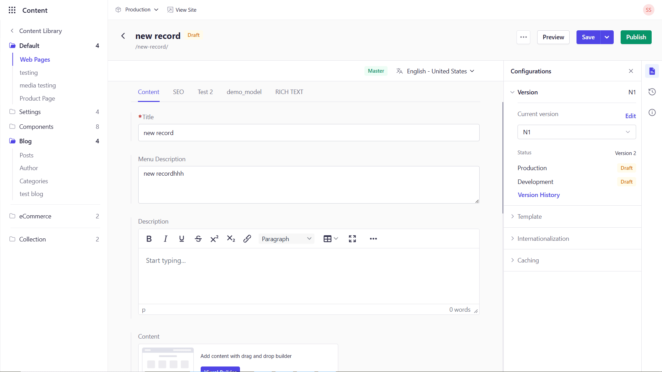This screenshot has height=372, width=662.
Task: Expand the Template section
Action: click(530, 217)
